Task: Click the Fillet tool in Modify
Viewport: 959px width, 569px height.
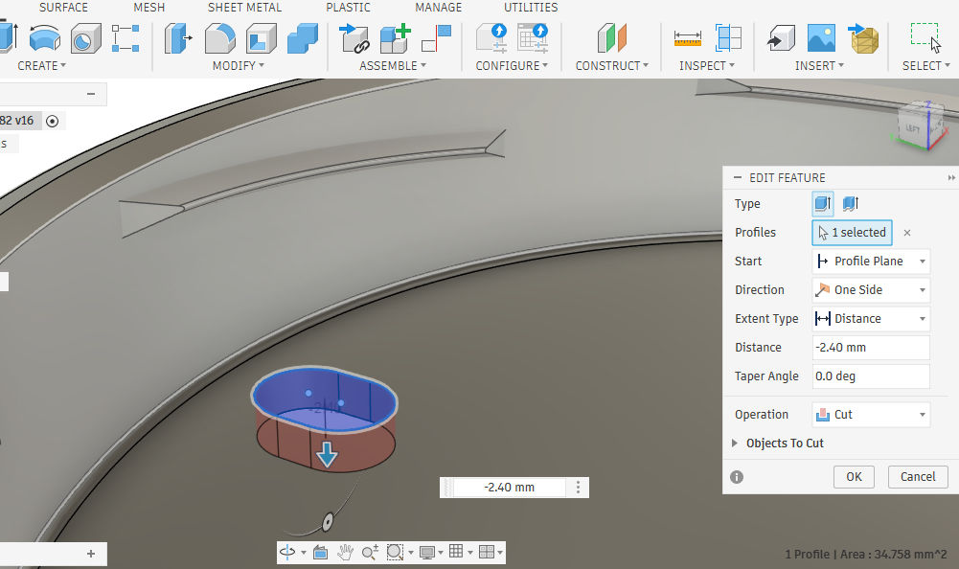Action: [x=220, y=38]
